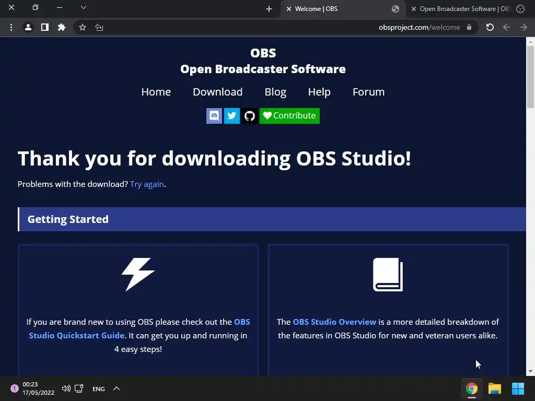This screenshot has height=401, width=535.
Task: Switch to the Welcome | OBS tab
Action: pyautogui.click(x=343, y=9)
